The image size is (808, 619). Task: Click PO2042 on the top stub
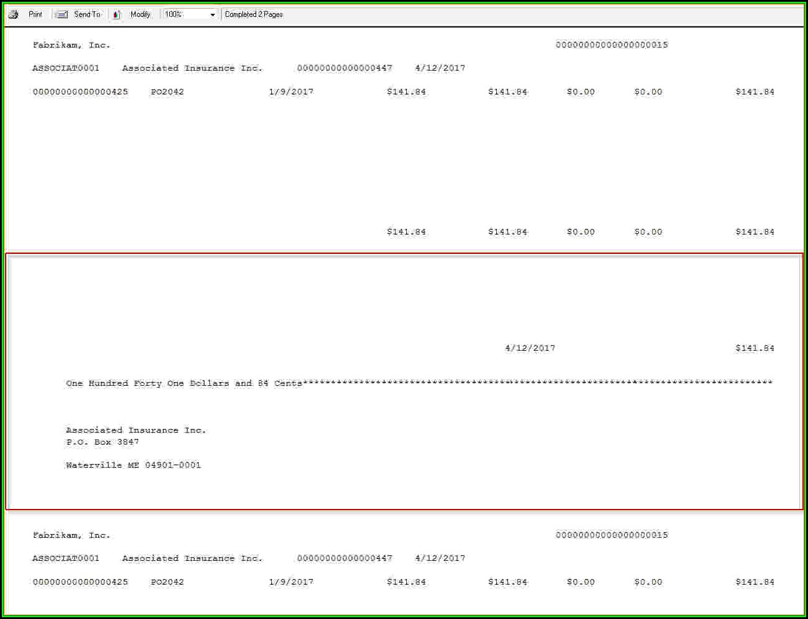167,92
